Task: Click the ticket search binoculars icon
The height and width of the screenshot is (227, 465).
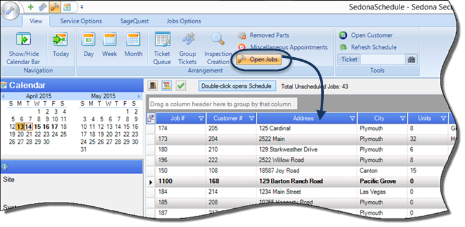Action: pos(411,60)
